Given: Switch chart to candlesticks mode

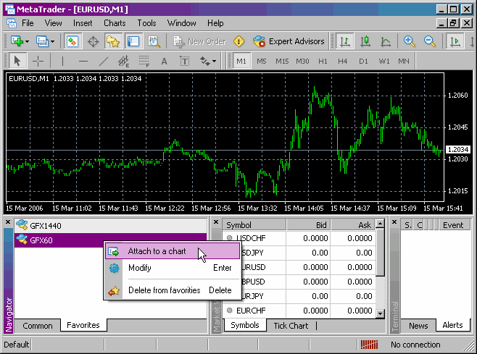Looking at the screenshot, I should (x=366, y=41).
